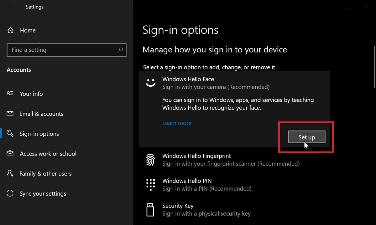
Task: Click the Email & accounts envelope icon
Action: tap(10, 114)
